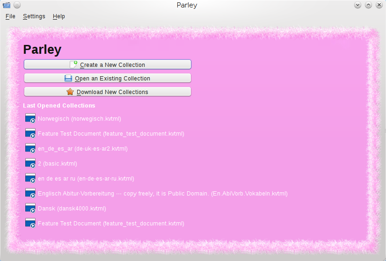386x261 pixels.
Task: Open Feature Test Document text listed below Dansk
Action: tap(111, 224)
